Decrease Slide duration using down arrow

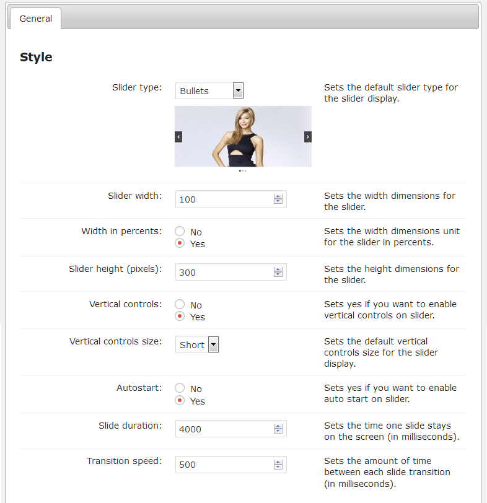[x=278, y=432]
